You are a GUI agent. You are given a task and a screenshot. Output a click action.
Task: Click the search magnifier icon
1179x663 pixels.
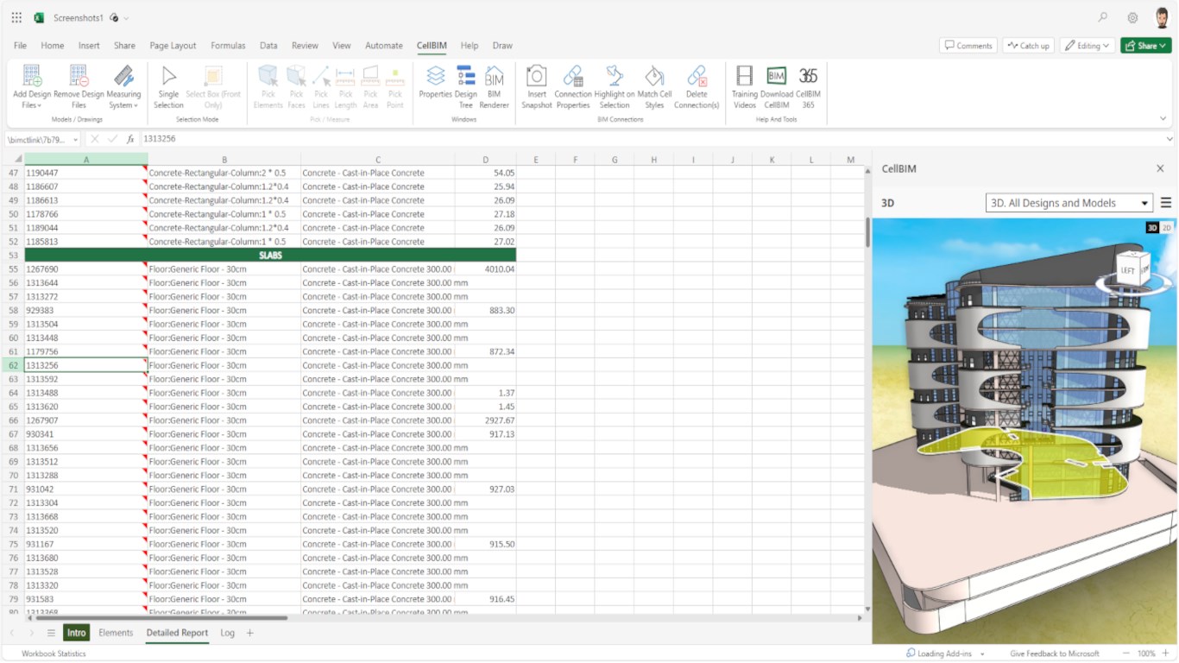point(1103,17)
